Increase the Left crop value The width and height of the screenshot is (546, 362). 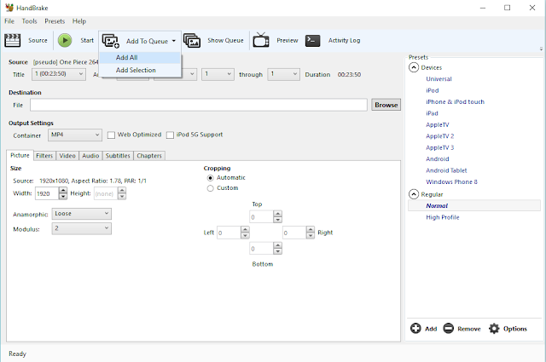pyautogui.click(x=245, y=229)
